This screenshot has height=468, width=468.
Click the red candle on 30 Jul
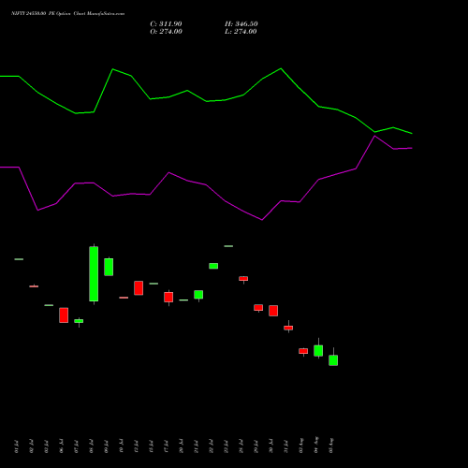[273, 311]
